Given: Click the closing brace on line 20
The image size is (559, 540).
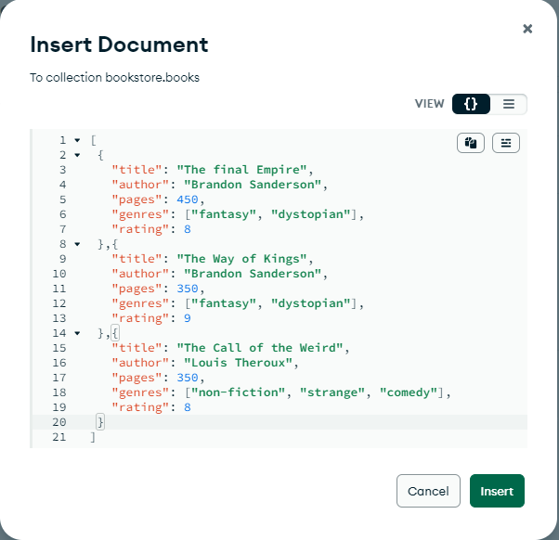Looking at the screenshot, I should tap(100, 422).
